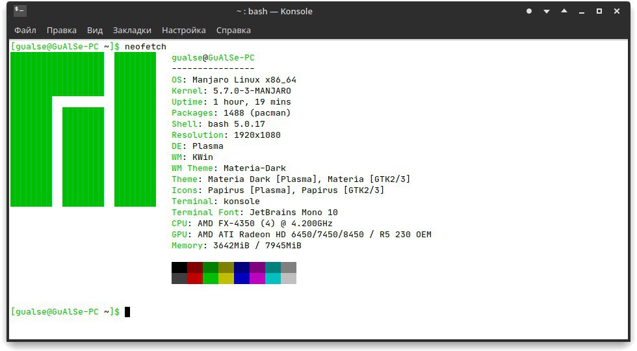
Task: Click 'WM Theme: Materia-Dark' line
Action: click(x=229, y=168)
